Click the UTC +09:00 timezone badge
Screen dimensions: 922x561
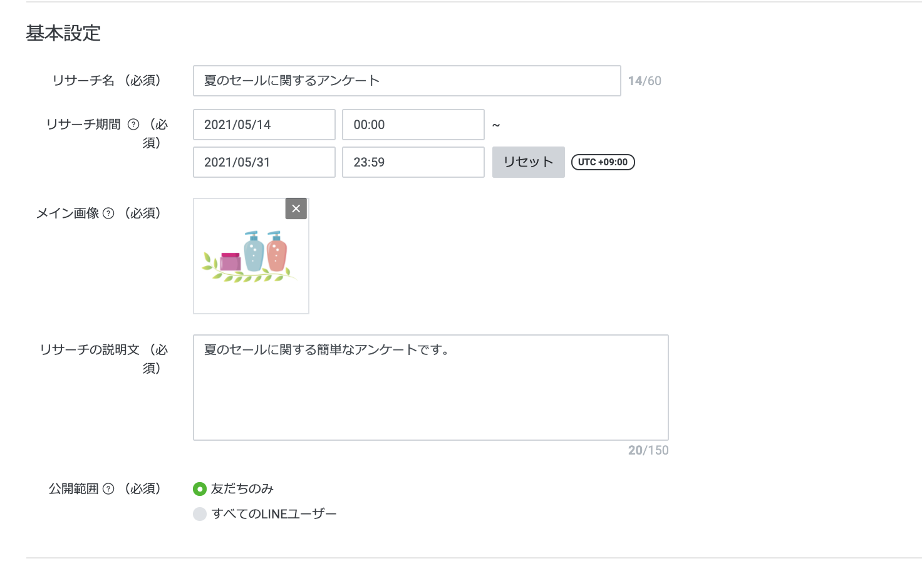click(603, 162)
